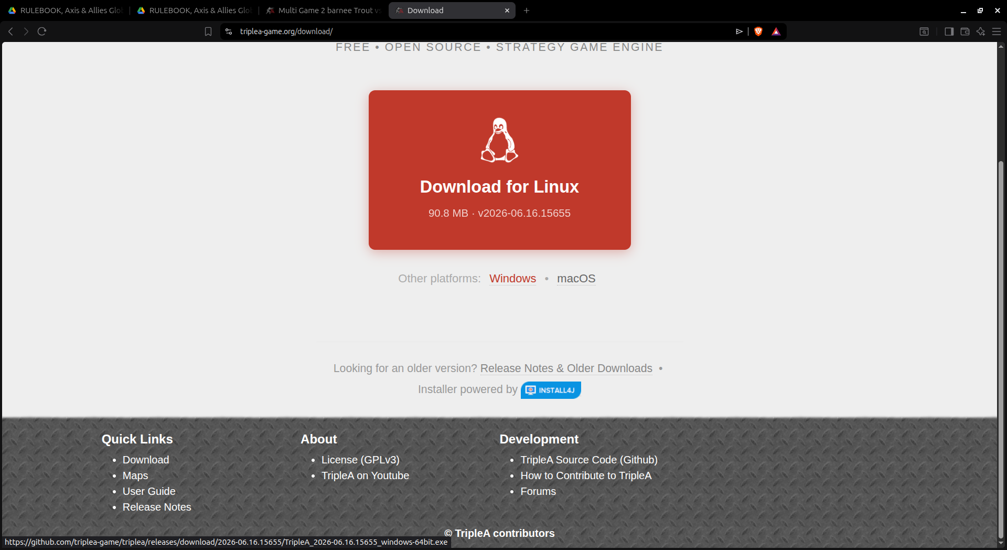Open User Guide footer link

point(149,491)
